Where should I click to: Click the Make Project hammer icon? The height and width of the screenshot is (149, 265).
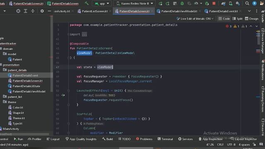click(x=87, y=3)
